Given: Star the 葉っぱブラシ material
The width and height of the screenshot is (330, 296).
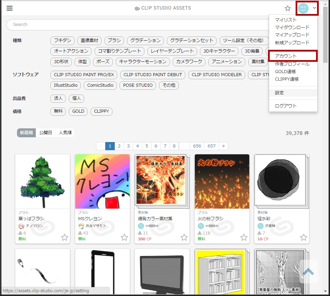Looking at the screenshot, I should [x=64, y=237].
